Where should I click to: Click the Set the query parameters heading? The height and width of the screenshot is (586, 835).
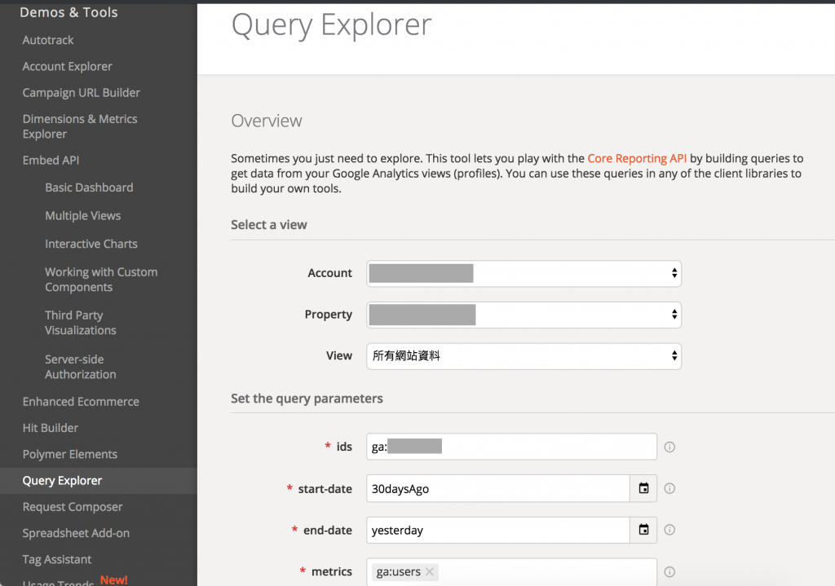(x=307, y=399)
